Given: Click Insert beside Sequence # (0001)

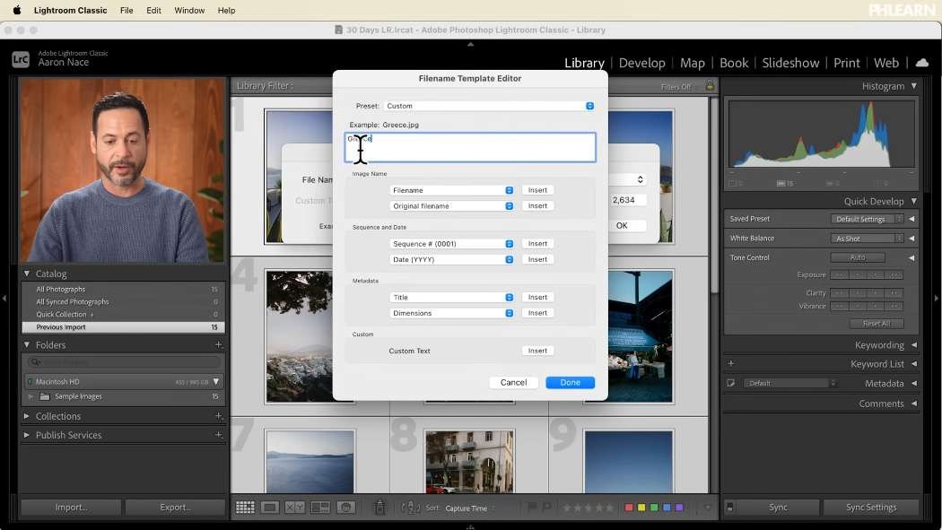Looking at the screenshot, I should 537,244.
